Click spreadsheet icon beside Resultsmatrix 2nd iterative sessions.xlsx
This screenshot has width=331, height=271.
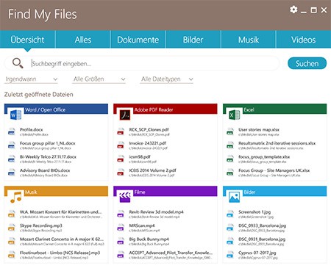[x=230, y=145]
